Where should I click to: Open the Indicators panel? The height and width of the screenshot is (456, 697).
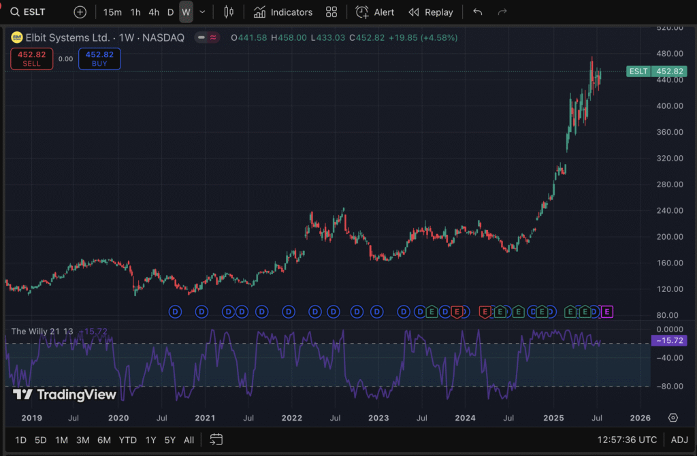click(282, 12)
